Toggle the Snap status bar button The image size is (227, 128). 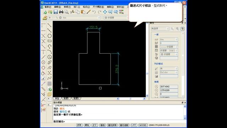pos(79,125)
